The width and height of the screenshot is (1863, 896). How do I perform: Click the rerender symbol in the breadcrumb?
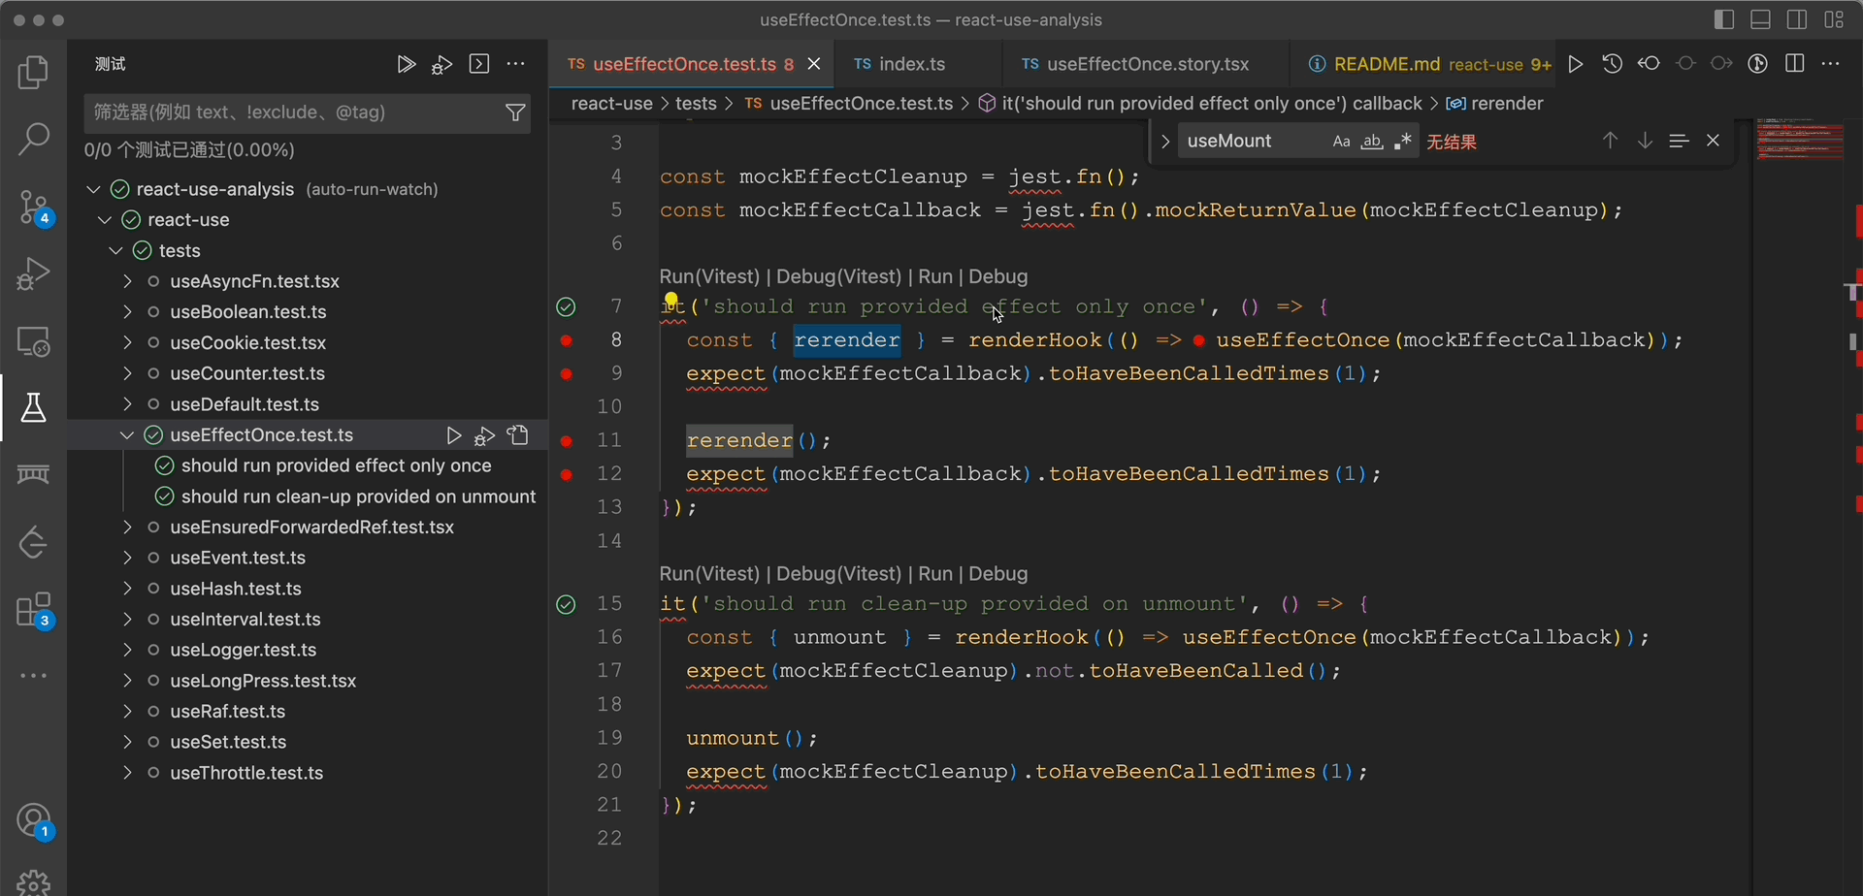[x=1506, y=104]
